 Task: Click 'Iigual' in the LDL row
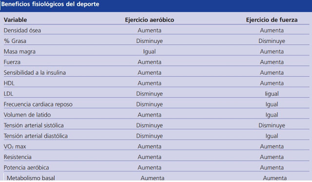tap(272, 94)
